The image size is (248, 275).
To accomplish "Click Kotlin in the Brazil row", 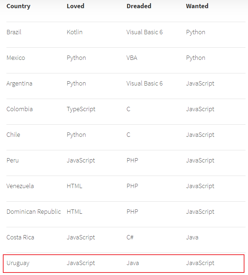I will (74, 32).
